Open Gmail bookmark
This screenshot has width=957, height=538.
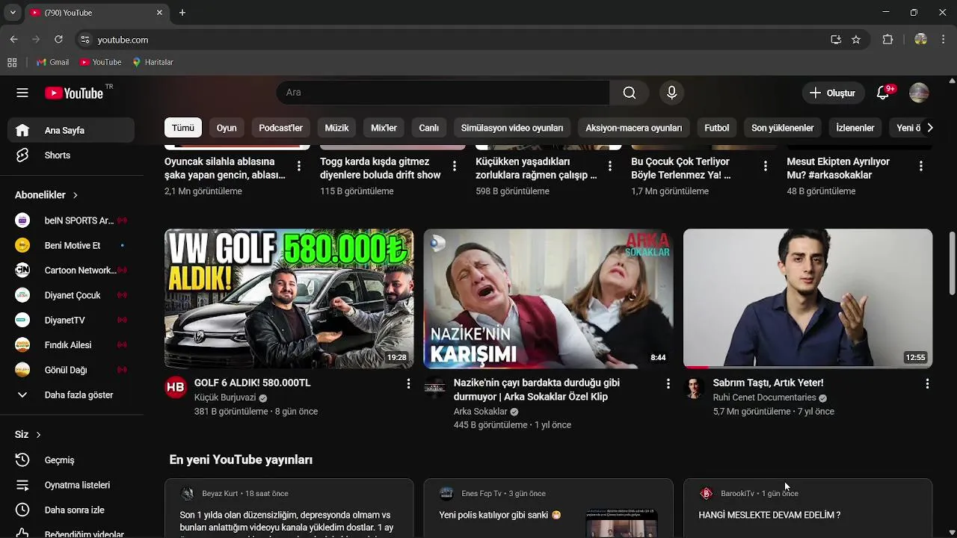pyautogui.click(x=52, y=62)
